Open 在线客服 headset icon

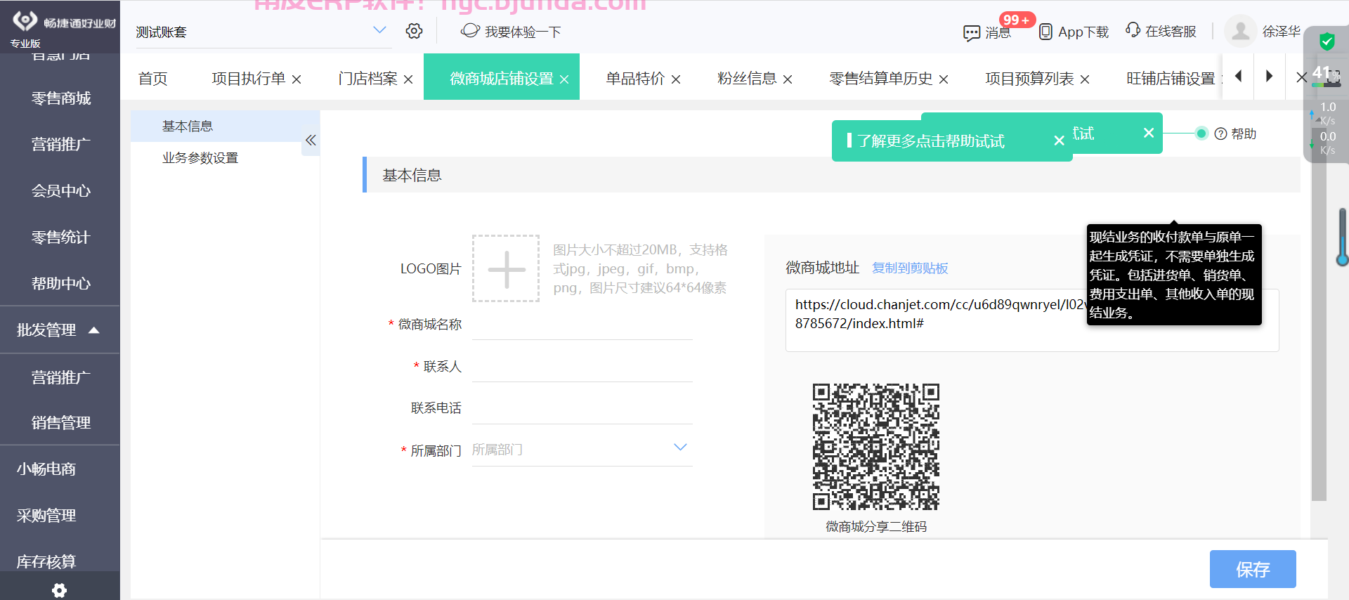tap(1133, 30)
